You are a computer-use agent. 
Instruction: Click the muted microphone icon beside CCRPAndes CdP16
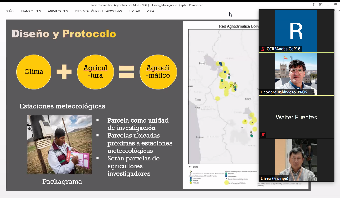coord(263,49)
